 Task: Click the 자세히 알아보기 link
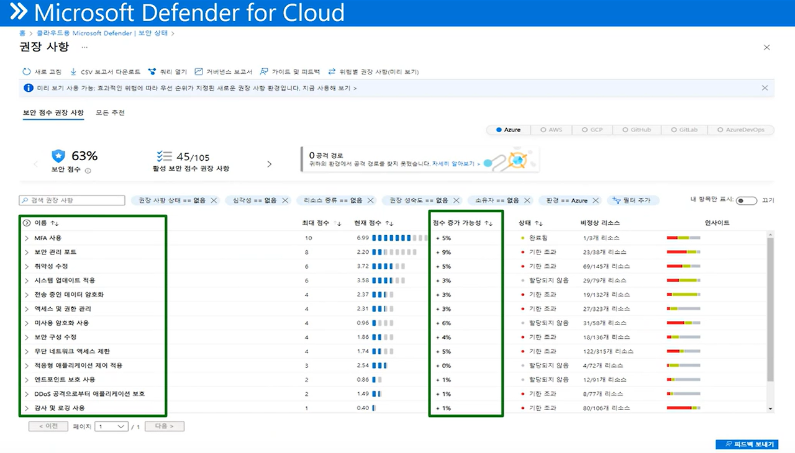coord(455,163)
